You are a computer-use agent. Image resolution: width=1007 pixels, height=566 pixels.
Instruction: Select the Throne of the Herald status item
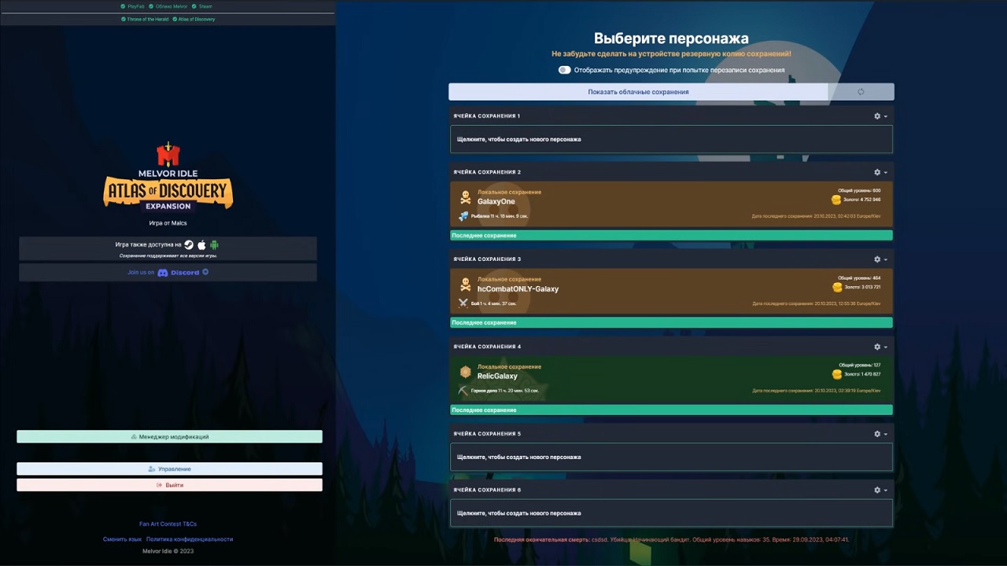pyautogui.click(x=147, y=19)
